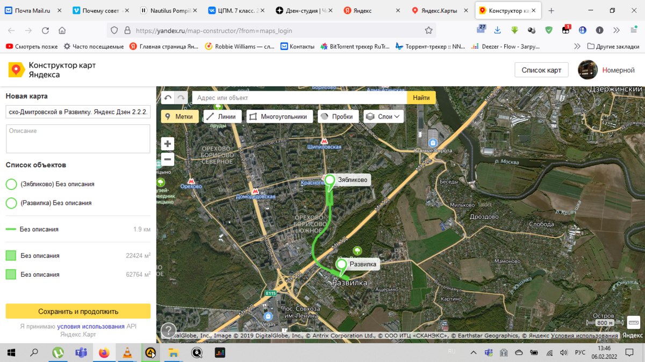Go to the browser home page

[x=62, y=31]
